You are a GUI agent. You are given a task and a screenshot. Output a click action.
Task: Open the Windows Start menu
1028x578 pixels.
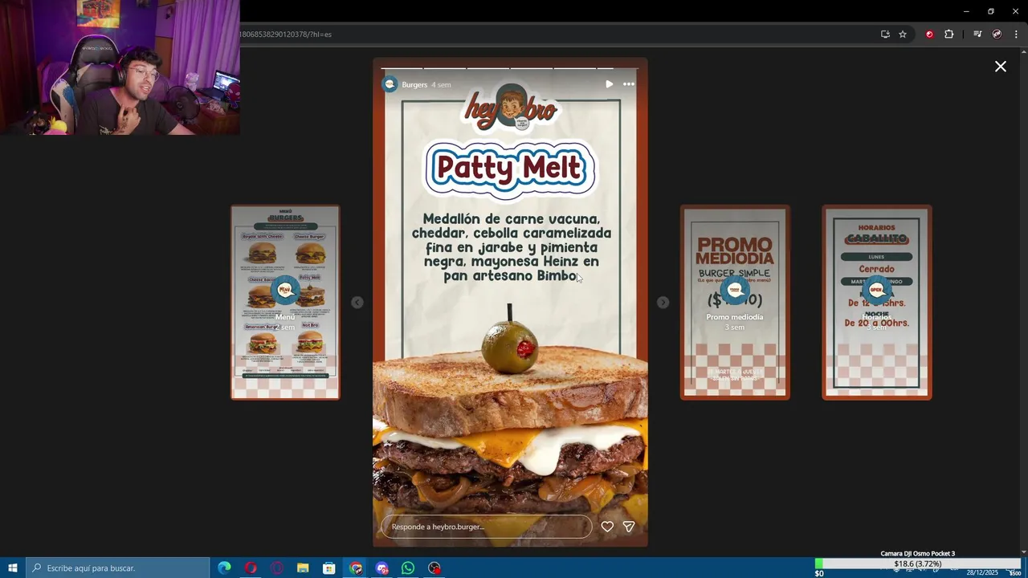pos(13,568)
